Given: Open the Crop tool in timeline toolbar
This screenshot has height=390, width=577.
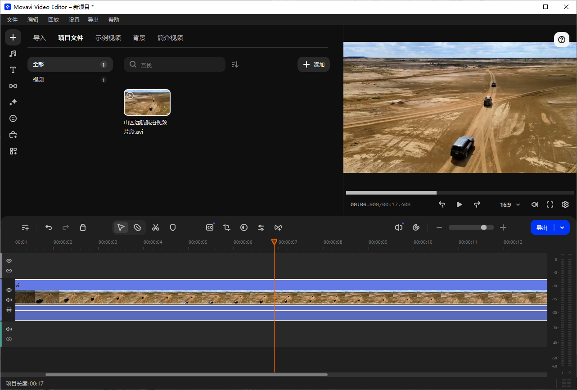Looking at the screenshot, I should [x=227, y=227].
